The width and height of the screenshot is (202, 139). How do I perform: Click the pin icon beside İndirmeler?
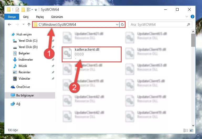click(53, 60)
